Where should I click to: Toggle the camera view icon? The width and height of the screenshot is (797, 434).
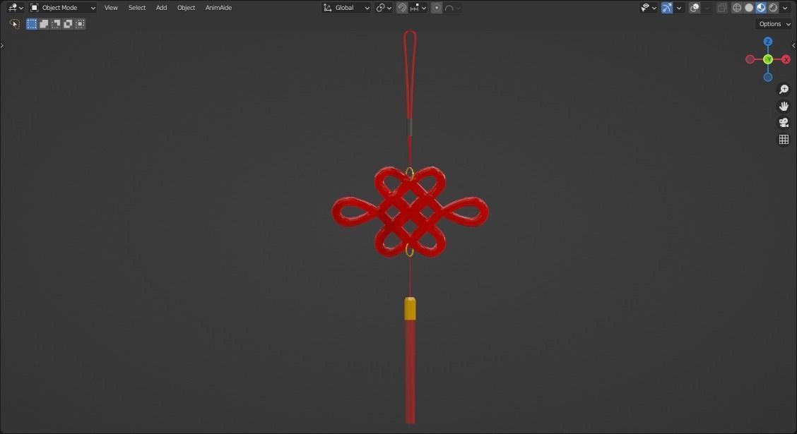tap(784, 122)
